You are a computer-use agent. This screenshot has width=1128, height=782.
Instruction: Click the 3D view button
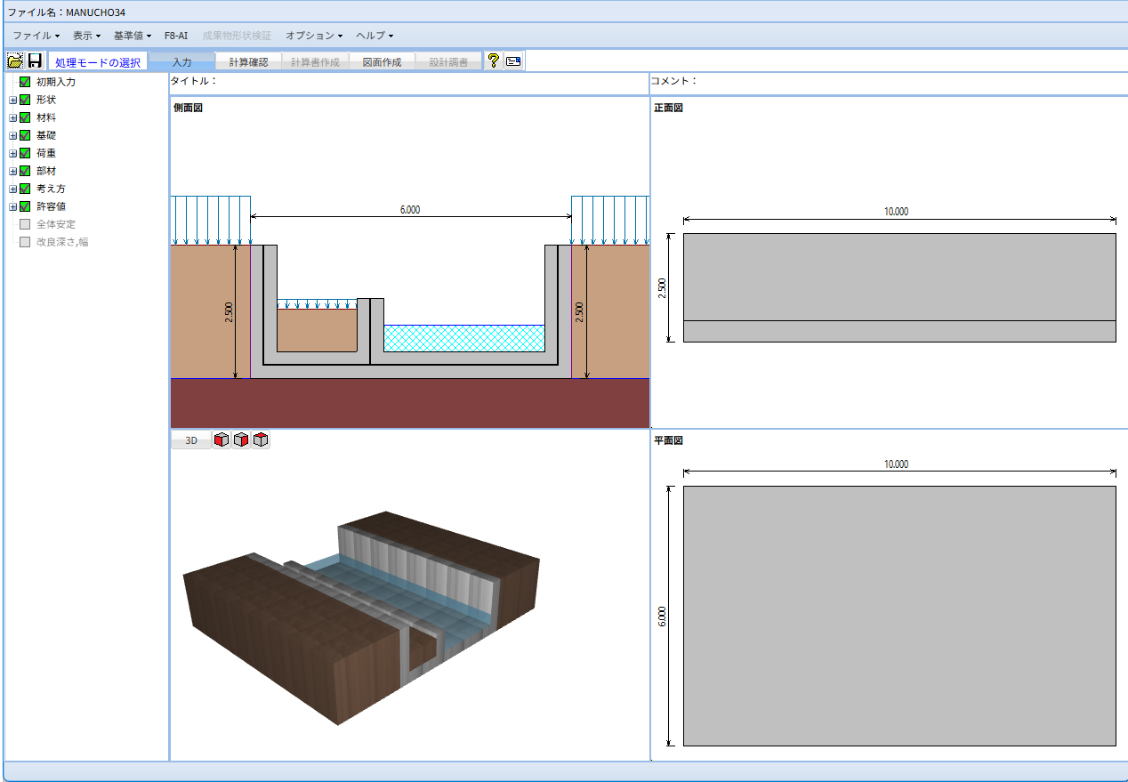click(190, 440)
